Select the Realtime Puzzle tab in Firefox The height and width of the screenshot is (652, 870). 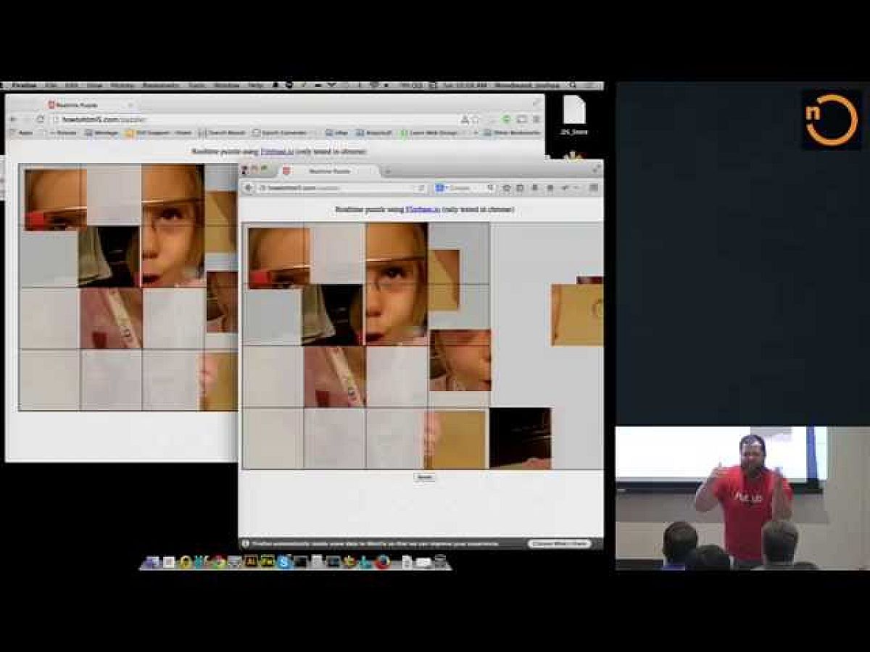330,171
